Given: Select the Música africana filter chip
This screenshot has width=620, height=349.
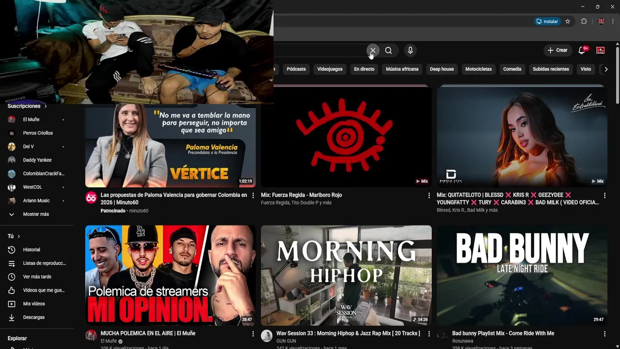Looking at the screenshot, I should 402,69.
